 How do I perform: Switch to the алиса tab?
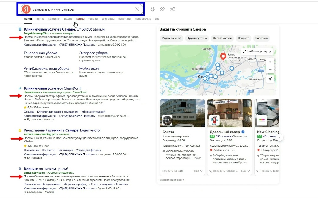point(40,19)
